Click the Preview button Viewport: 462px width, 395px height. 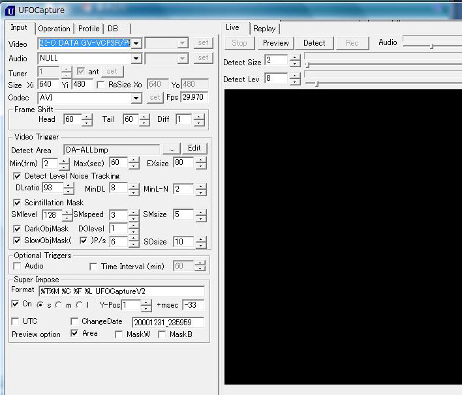[x=275, y=43]
